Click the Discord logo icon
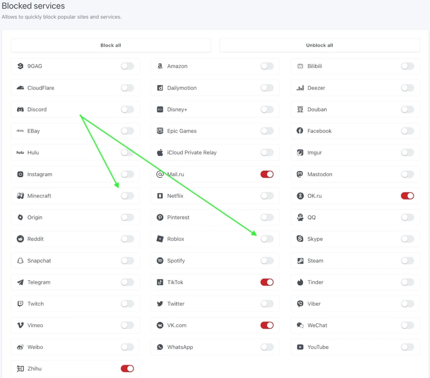This screenshot has height=378, width=430. (20, 110)
